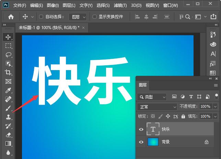The width and height of the screenshot is (221, 159).
Task: Expand the 不透明度 opacity dropdown arrow
Action: click(215, 106)
